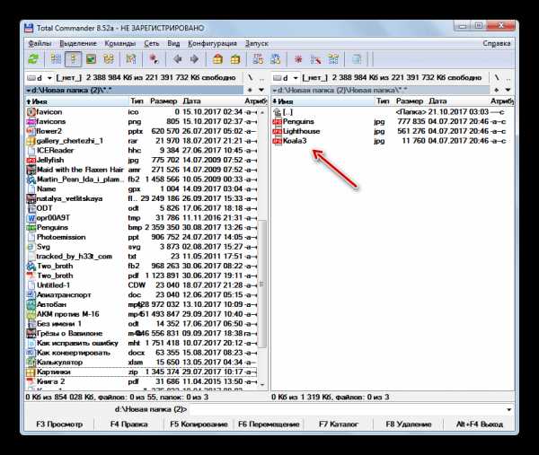
Task: Open directory tree view toolbar icon
Action: [x=109, y=59]
